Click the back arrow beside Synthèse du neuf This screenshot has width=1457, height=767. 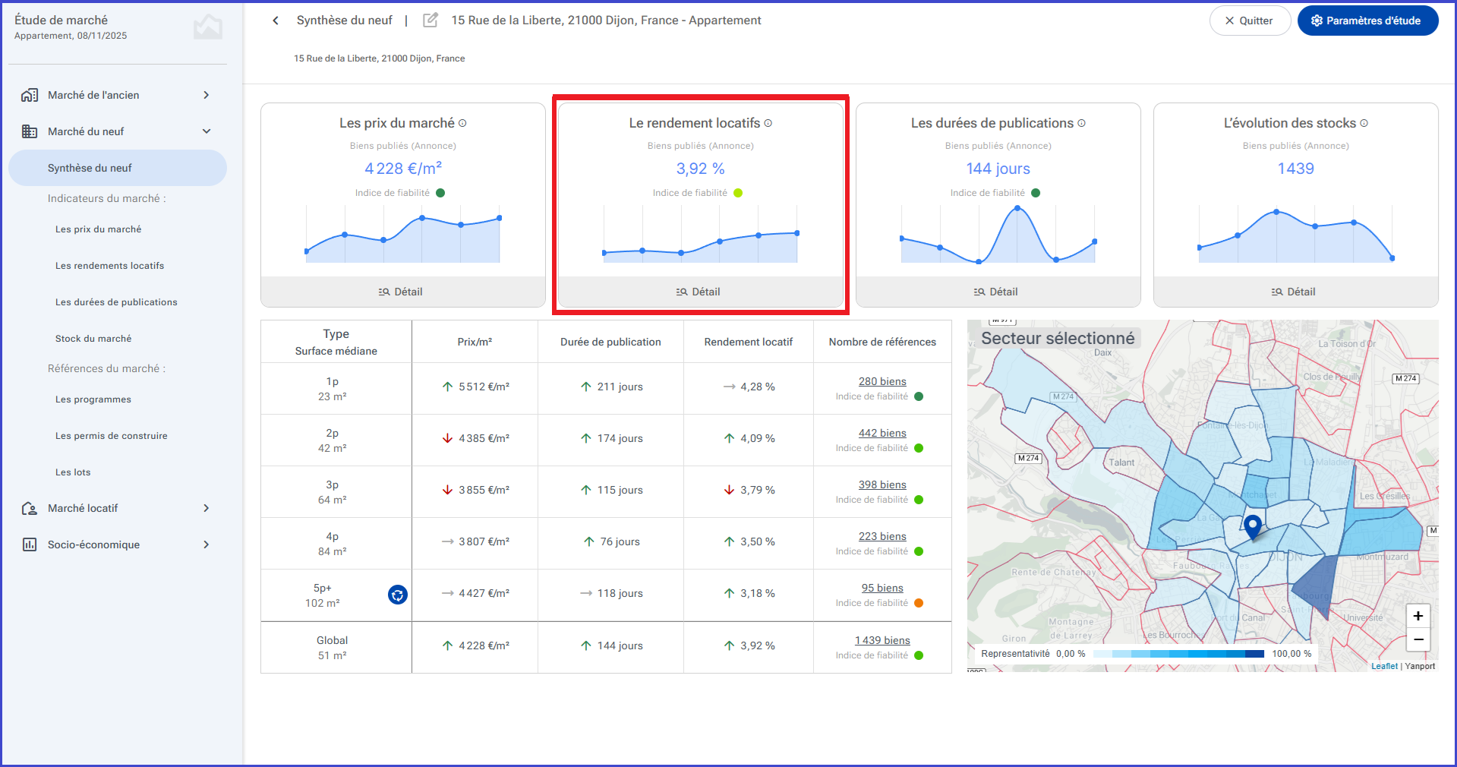276,21
